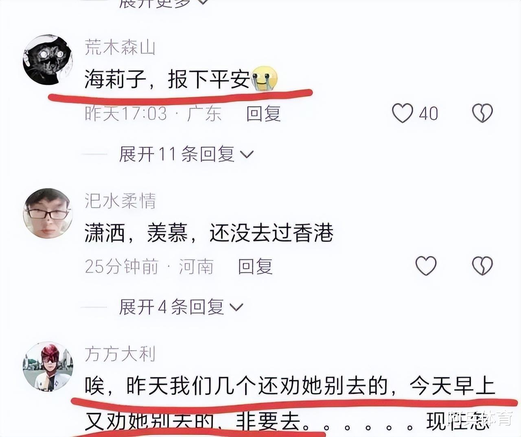Image resolution: width=521 pixels, height=437 pixels.
Task: Click the crying emoji in 海莉子 comment
Action: click(265, 78)
